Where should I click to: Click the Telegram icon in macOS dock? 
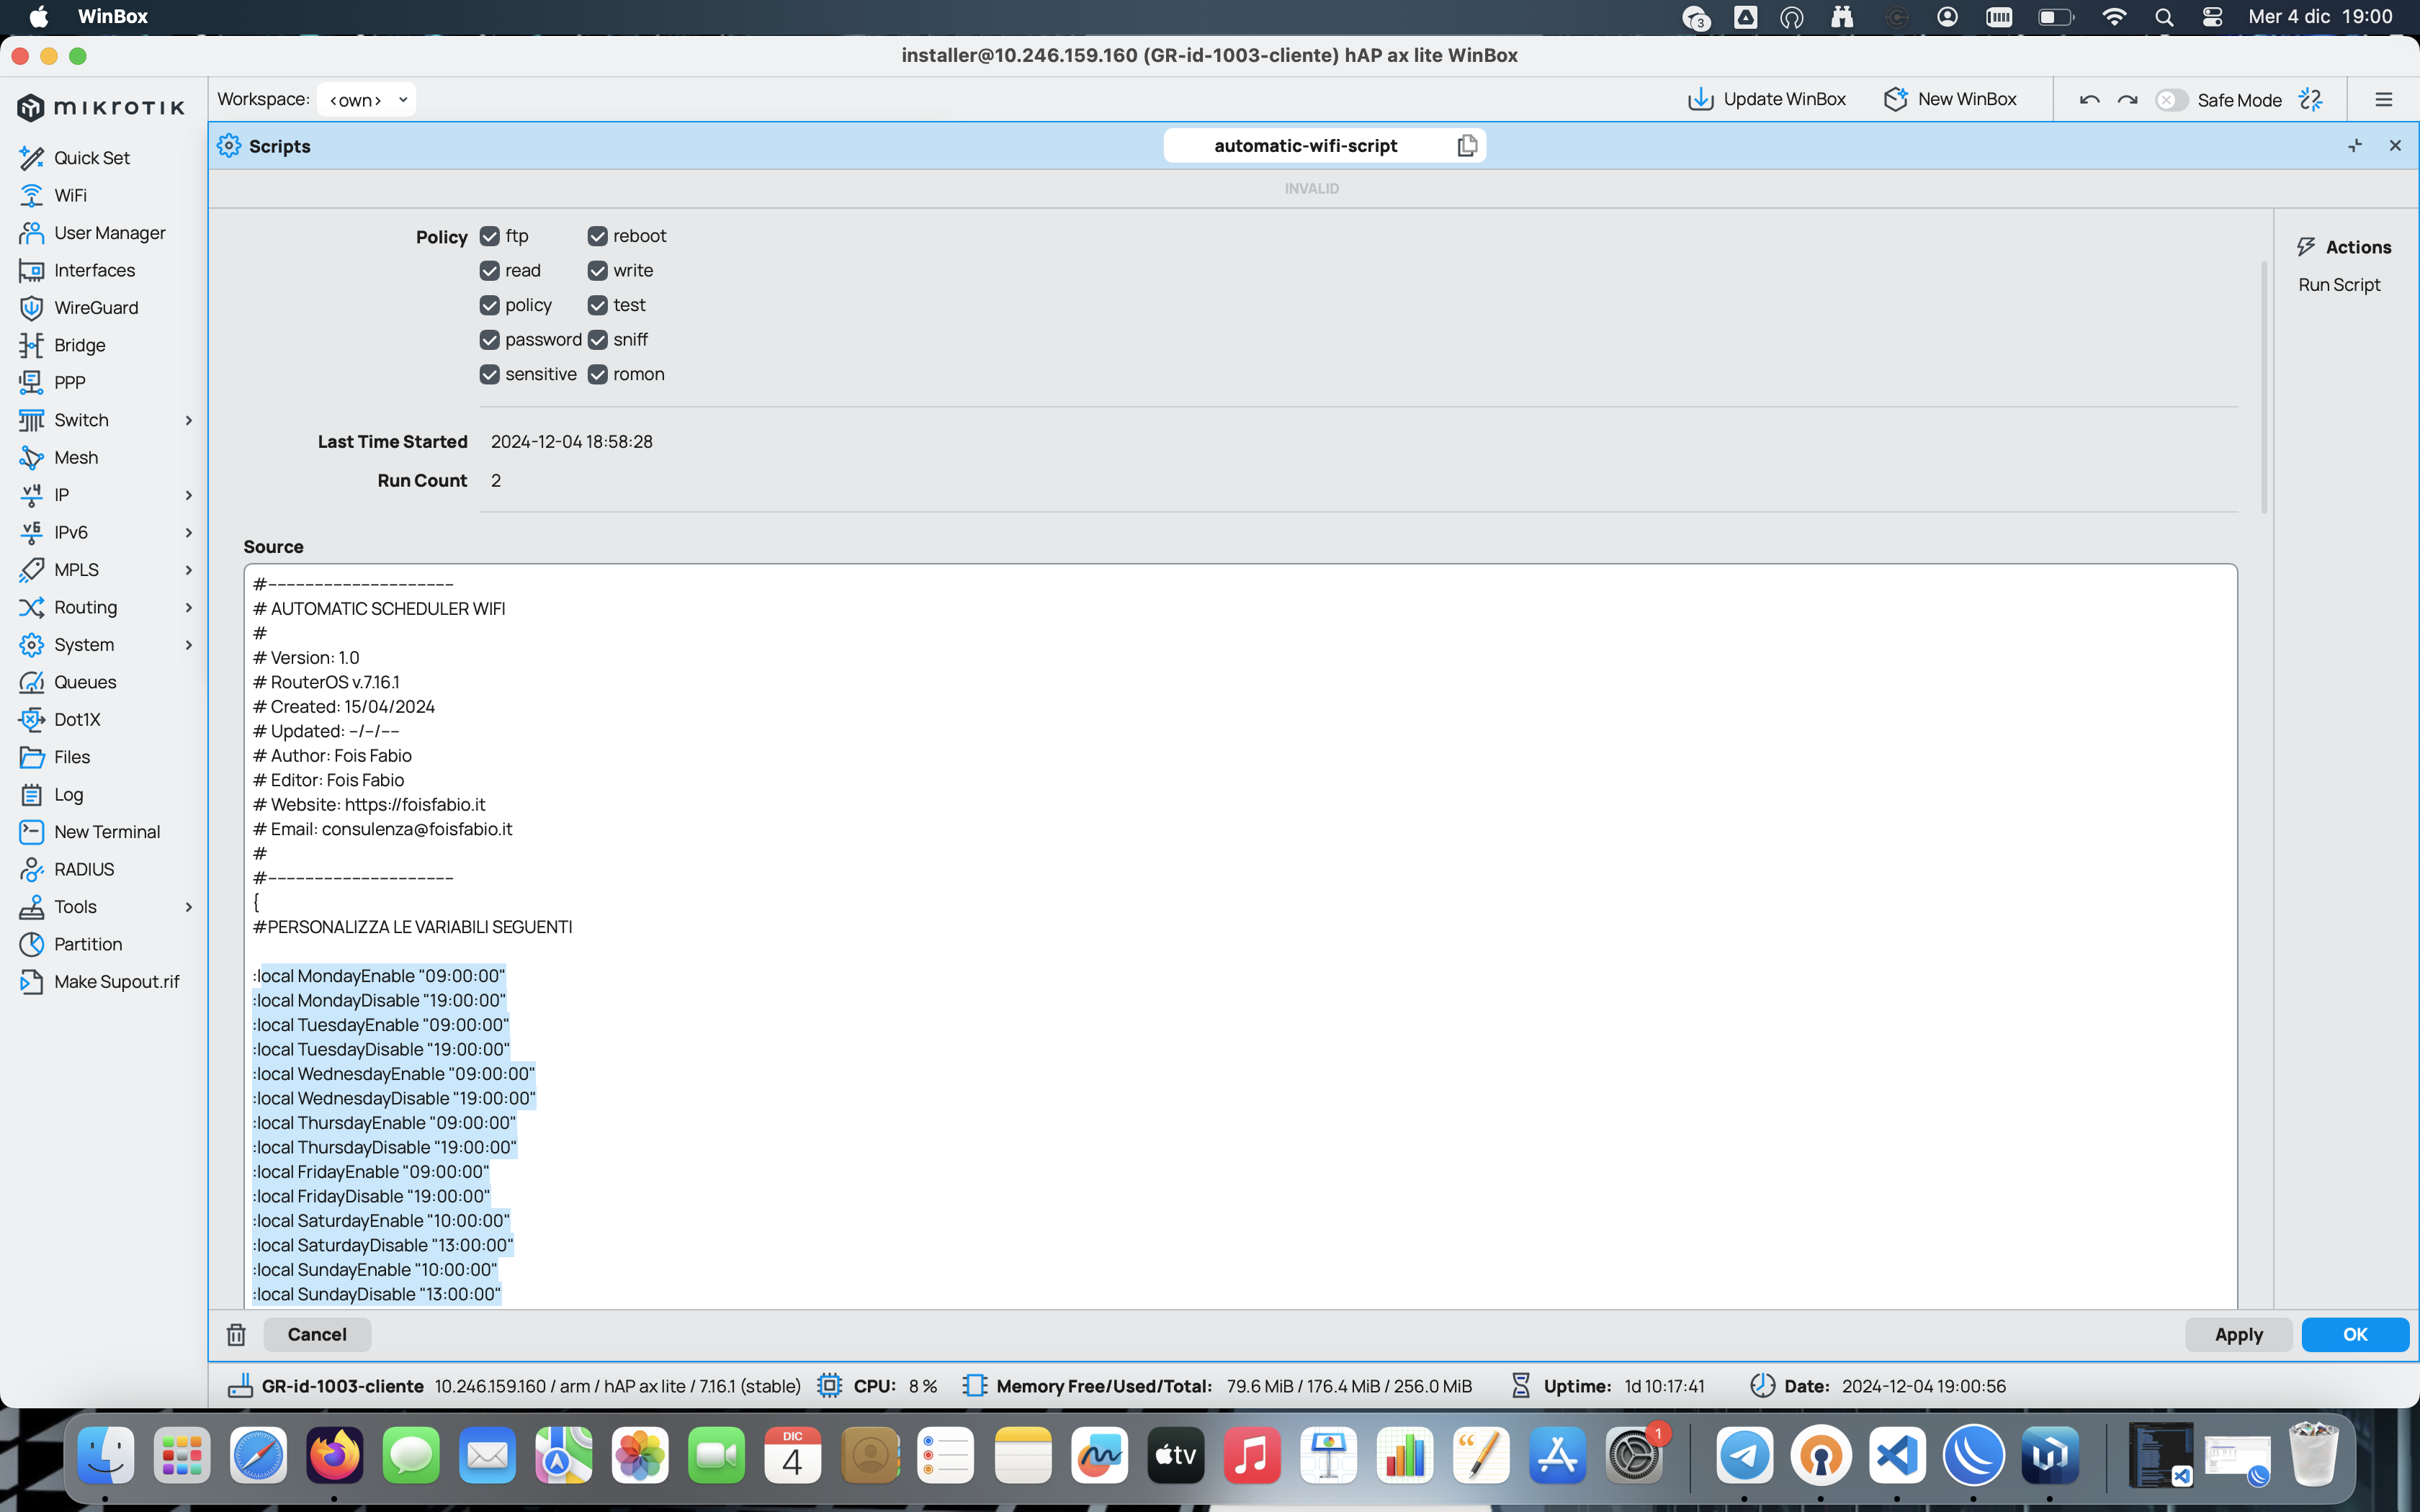click(x=1744, y=1454)
